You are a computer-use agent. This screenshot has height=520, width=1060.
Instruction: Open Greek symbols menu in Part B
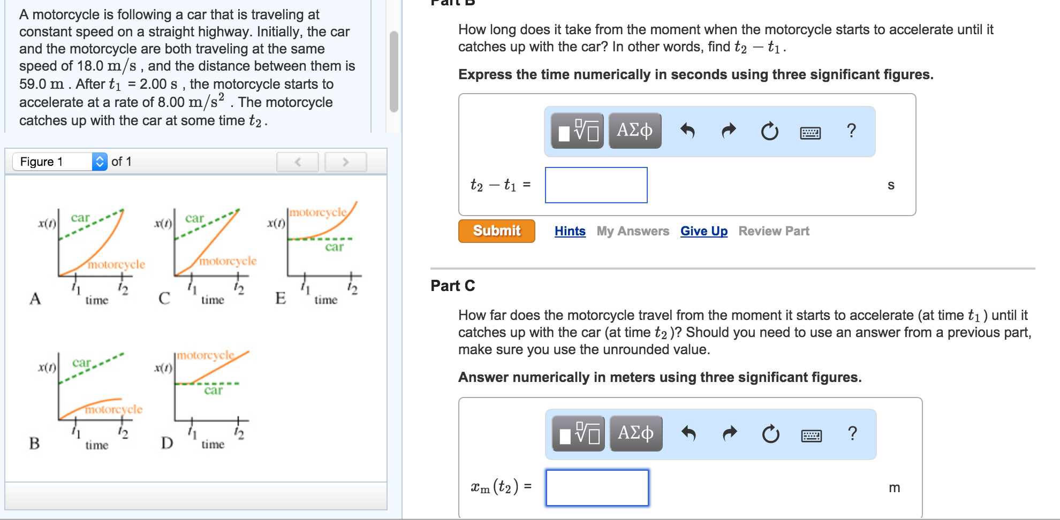tap(635, 131)
